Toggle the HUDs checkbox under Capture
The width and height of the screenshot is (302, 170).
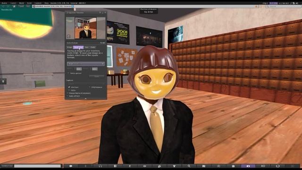(69, 90)
